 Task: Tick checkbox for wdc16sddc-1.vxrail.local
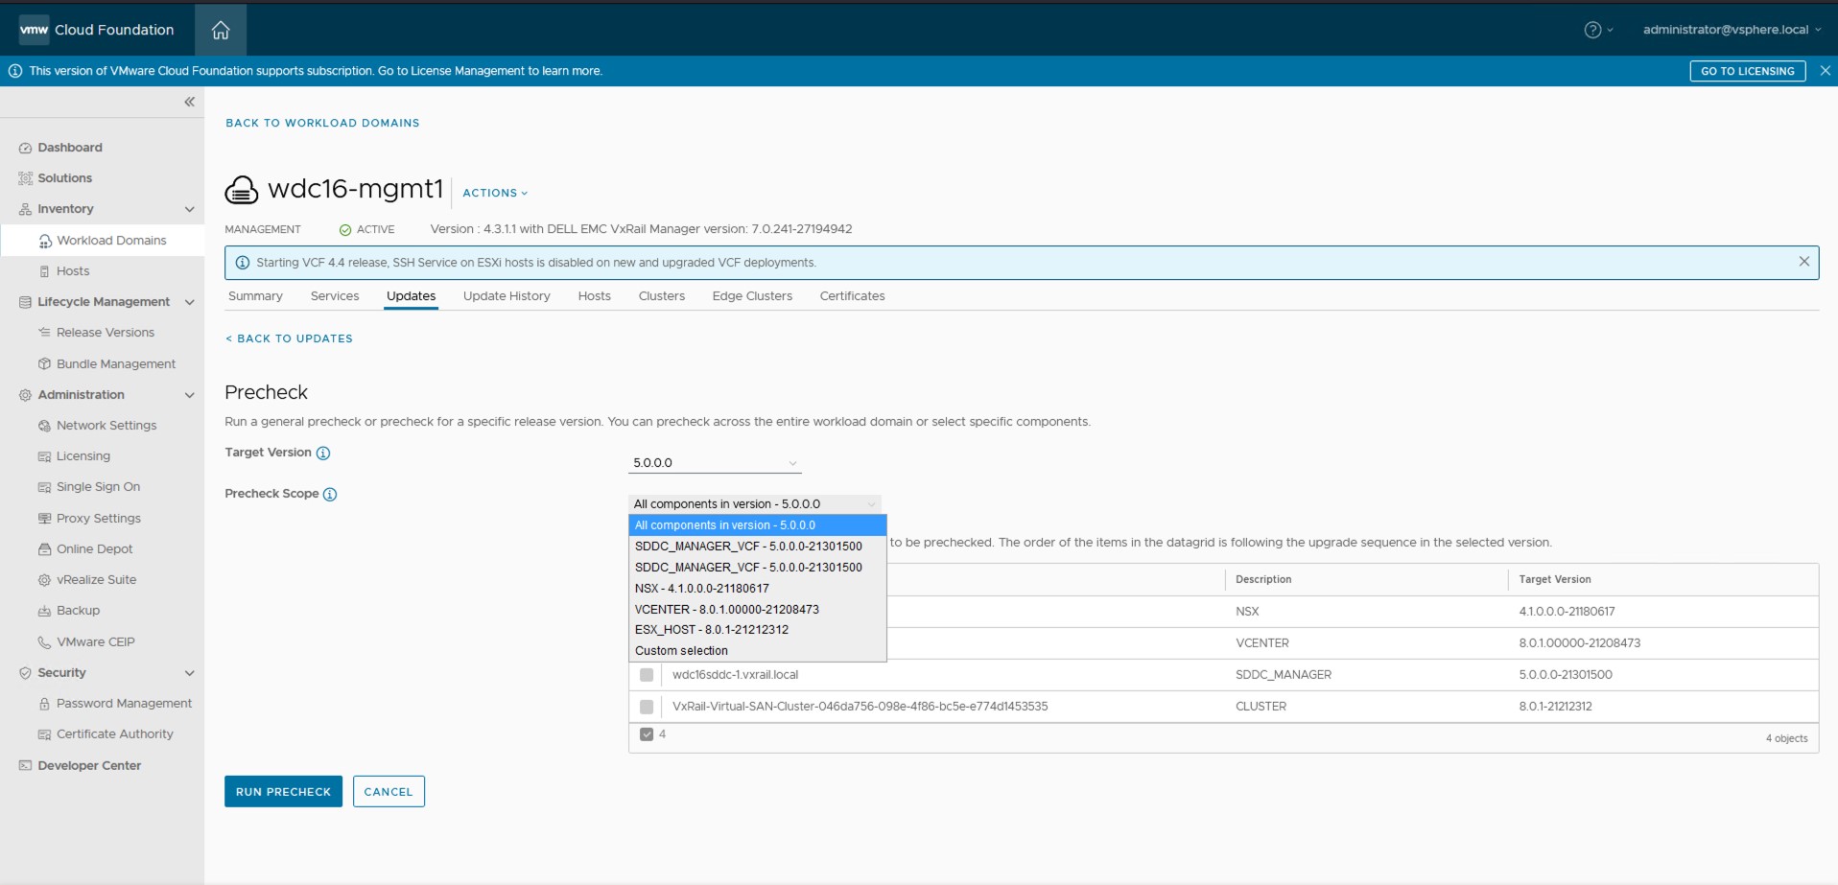point(647,675)
